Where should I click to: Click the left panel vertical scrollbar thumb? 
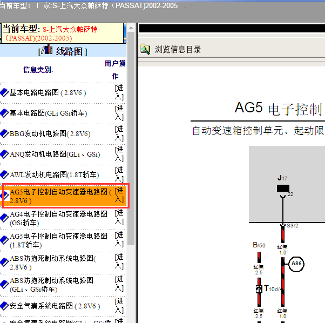(x=131, y=138)
